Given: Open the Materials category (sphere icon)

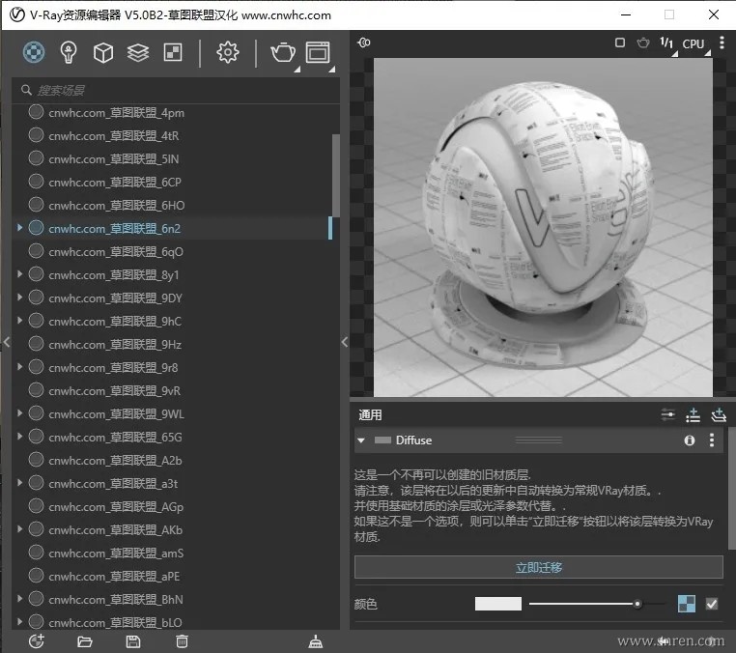Looking at the screenshot, I should click(34, 52).
